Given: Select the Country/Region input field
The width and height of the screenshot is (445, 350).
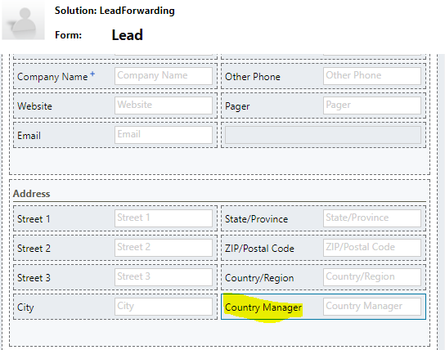Looking at the screenshot, I should (x=371, y=277).
